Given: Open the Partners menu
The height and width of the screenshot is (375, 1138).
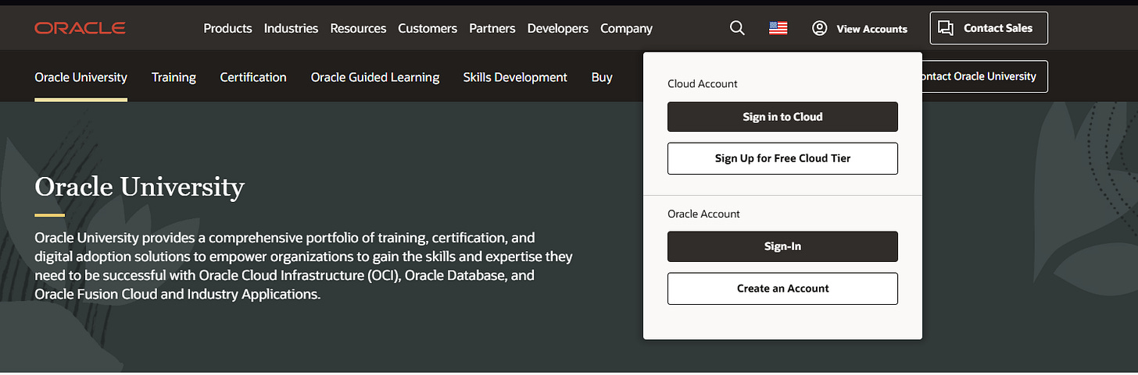Looking at the screenshot, I should click(492, 28).
